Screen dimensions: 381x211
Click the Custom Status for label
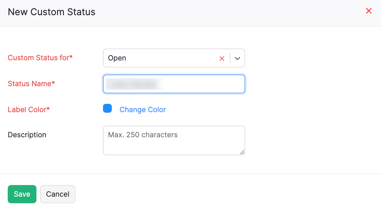(40, 58)
